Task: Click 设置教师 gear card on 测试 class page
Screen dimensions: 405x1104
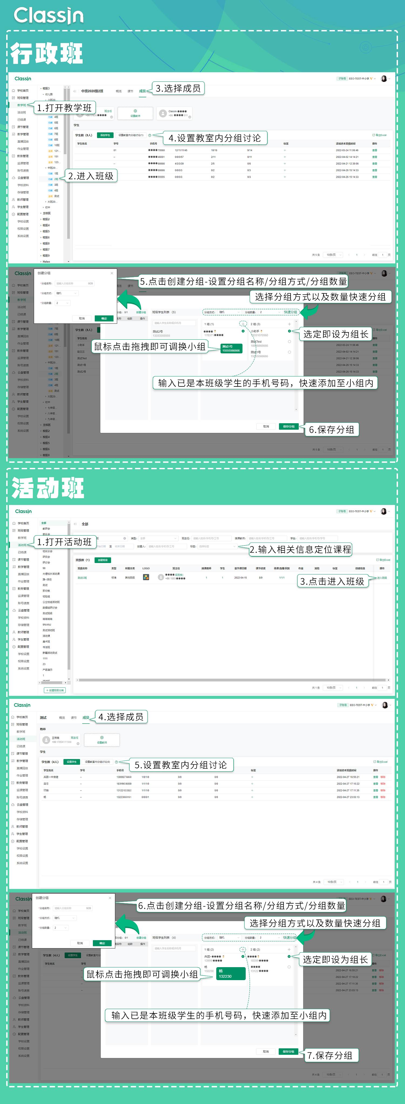Action: (x=102, y=740)
